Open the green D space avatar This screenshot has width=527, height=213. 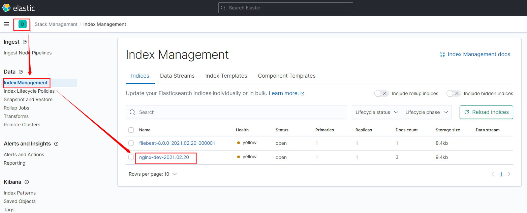pos(23,24)
